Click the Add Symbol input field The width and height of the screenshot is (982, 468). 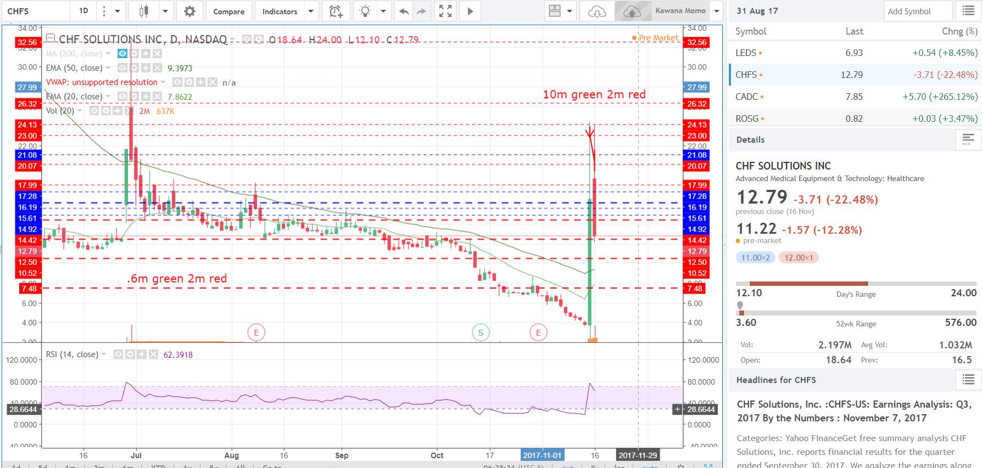918,11
